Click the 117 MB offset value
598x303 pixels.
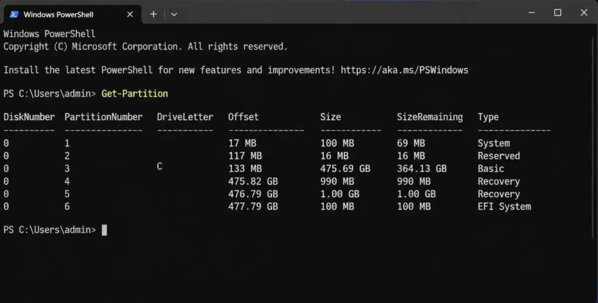245,156
